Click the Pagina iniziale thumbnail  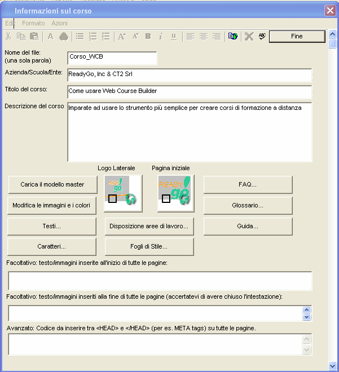pyautogui.click(x=175, y=193)
